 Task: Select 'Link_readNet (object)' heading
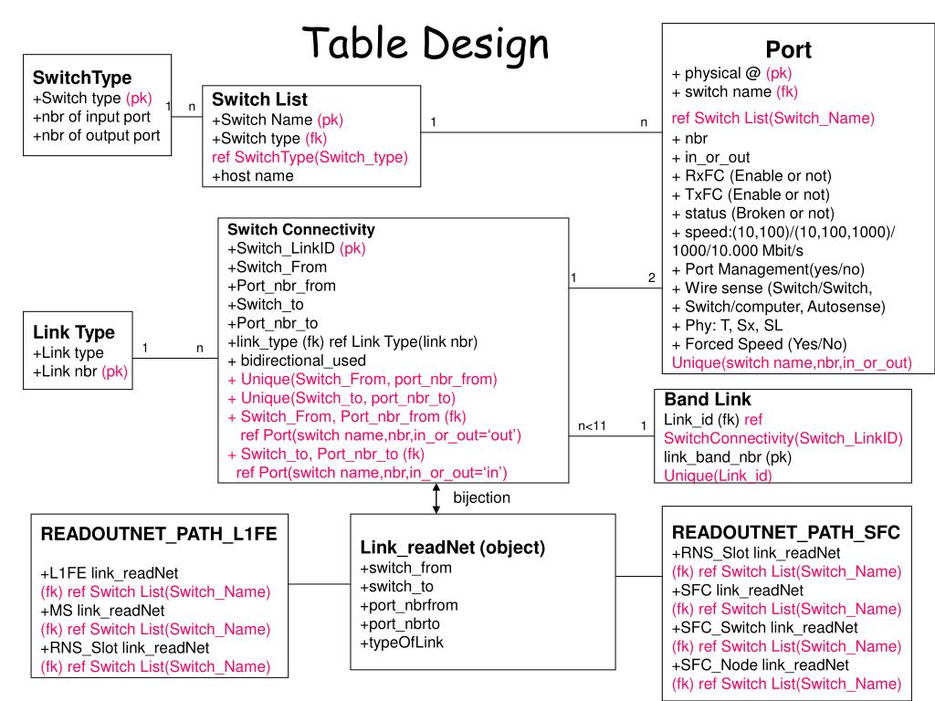[x=453, y=548]
